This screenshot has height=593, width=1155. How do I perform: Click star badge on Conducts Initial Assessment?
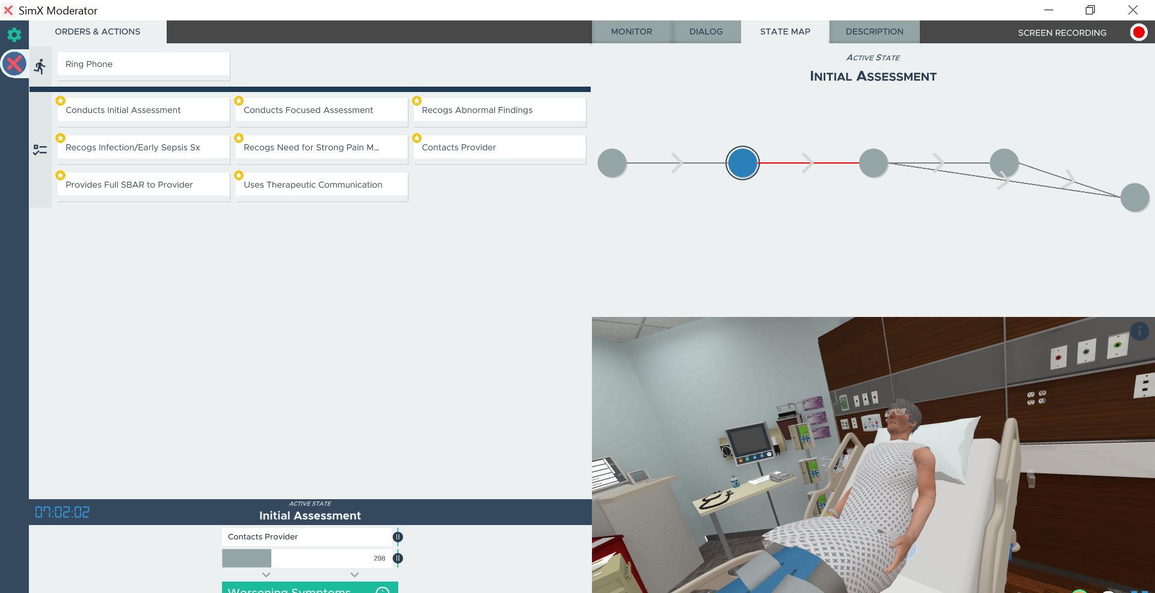point(60,100)
